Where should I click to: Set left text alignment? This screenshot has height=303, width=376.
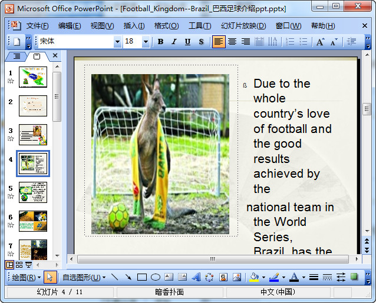[219, 42]
